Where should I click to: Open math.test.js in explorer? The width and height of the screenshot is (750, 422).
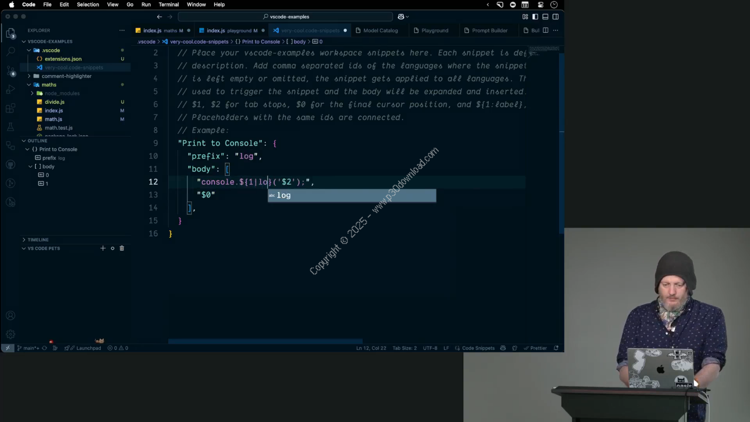coord(59,128)
